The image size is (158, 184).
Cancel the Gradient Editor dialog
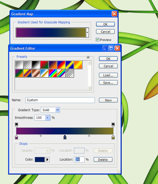click(108, 66)
